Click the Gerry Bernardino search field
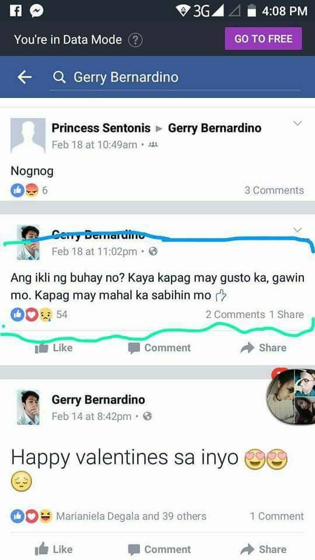This screenshot has height=560, width=315. [175, 77]
